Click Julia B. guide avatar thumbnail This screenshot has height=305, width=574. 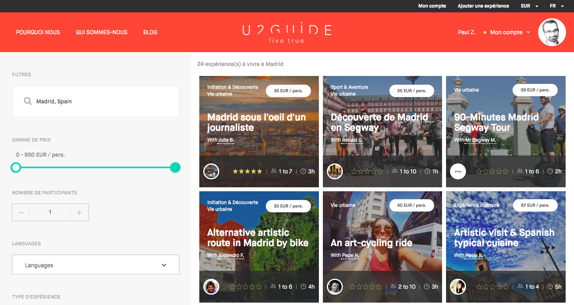click(211, 171)
